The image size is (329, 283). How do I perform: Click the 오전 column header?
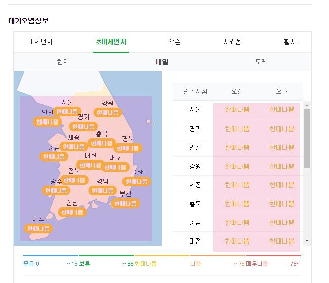tap(237, 91)
